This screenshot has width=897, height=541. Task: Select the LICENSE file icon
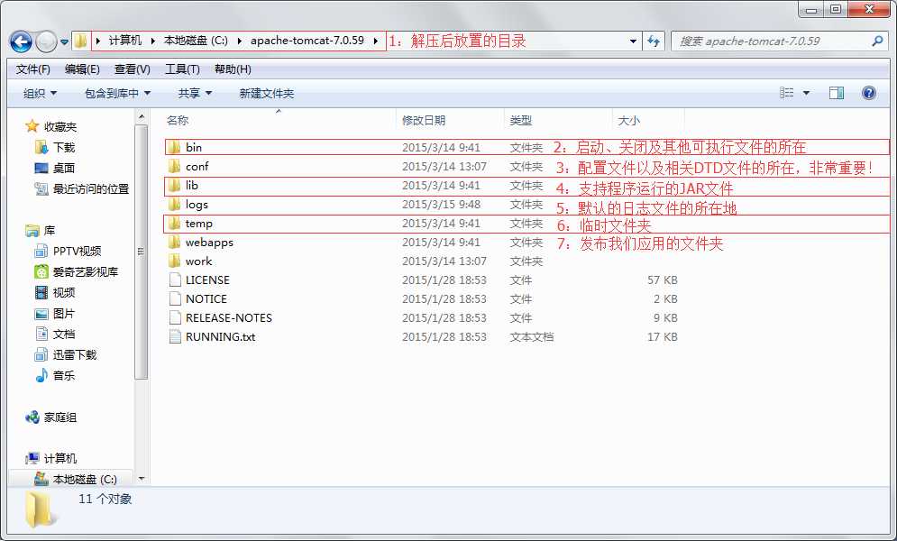click(175, 280)
